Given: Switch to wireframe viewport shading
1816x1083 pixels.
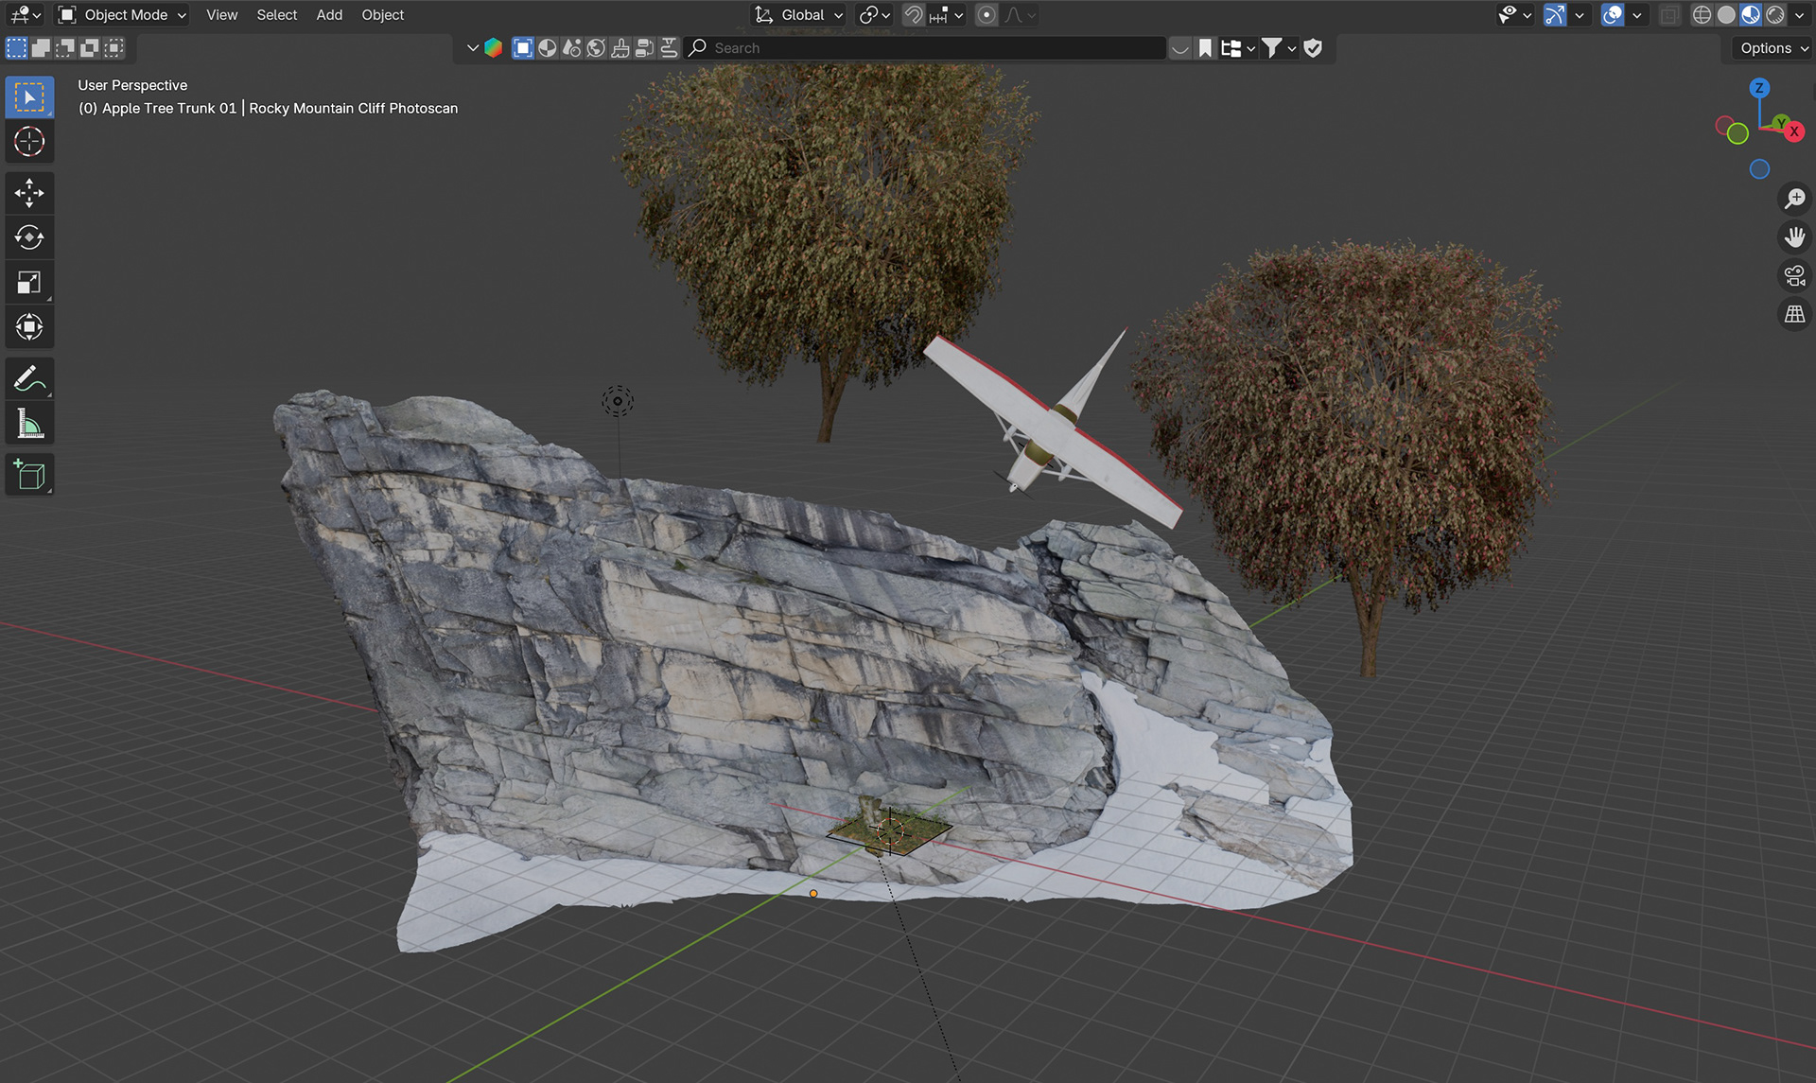Looking at the screenshot, I should pos(1702,15).
